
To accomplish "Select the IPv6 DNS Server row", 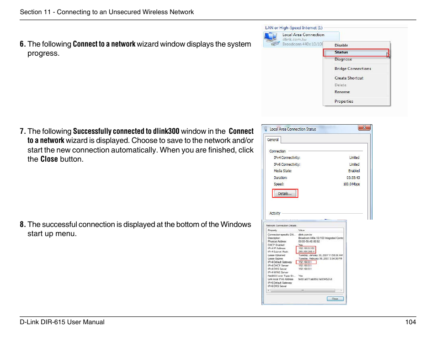I will tap(305, 286).
